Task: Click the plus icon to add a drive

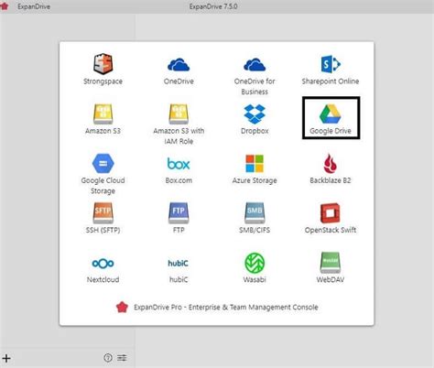Action: tap(6, 358)
